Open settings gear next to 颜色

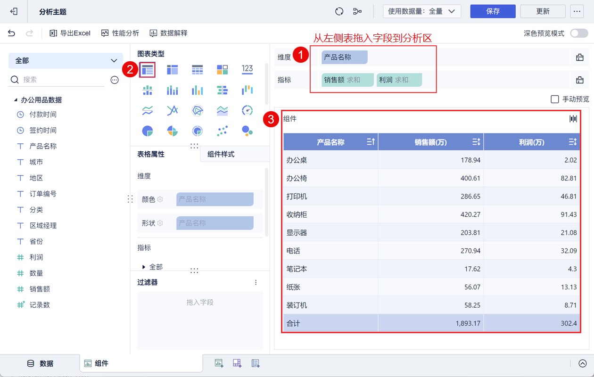coord(160,199)
